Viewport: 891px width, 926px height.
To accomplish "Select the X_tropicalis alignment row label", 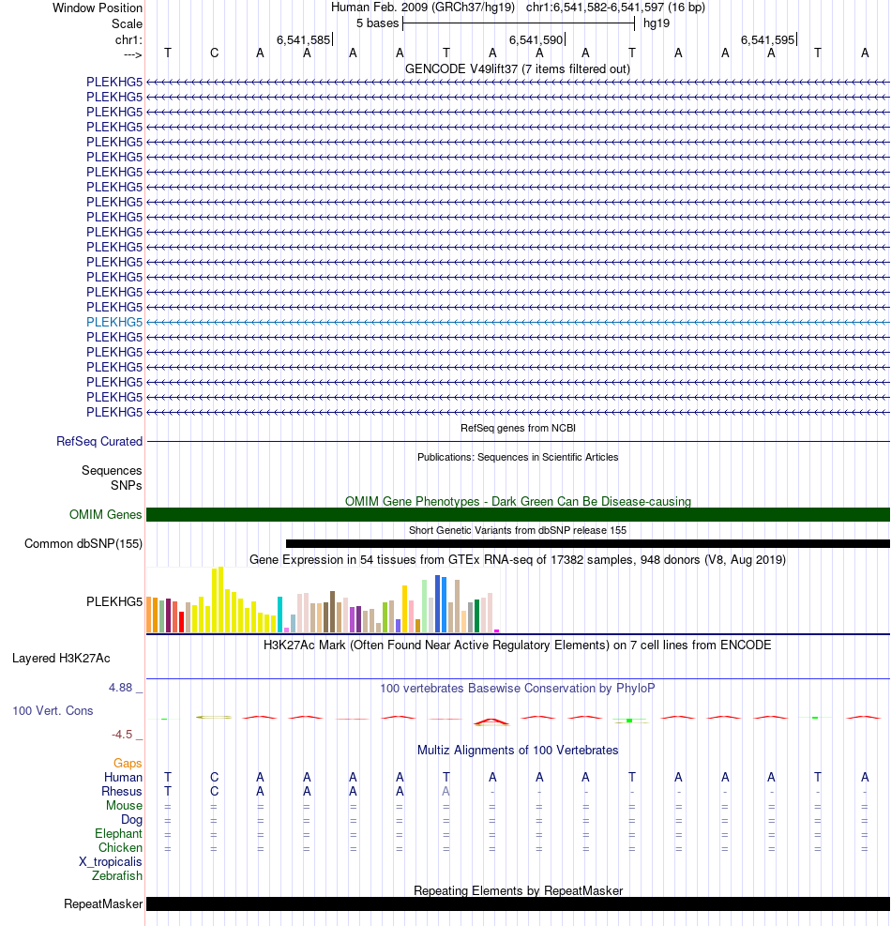I will point(111,861).
